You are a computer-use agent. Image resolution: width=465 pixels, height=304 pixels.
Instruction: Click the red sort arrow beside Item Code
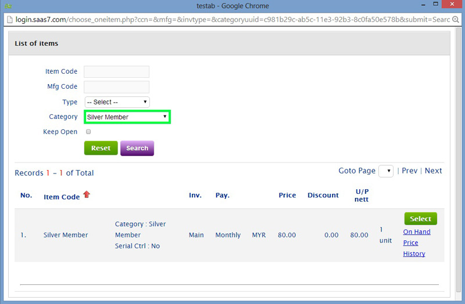pos(87,195)
